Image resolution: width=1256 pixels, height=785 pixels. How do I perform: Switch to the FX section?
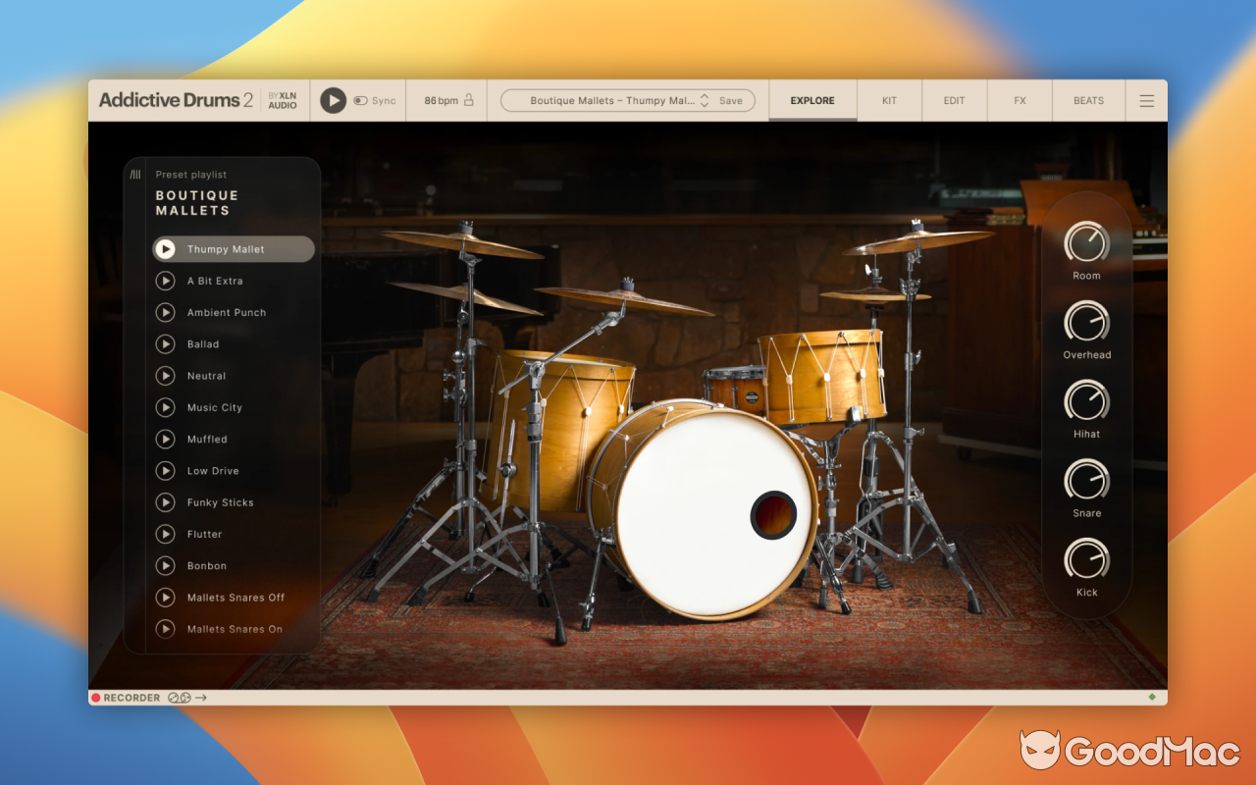[1020, 99]
